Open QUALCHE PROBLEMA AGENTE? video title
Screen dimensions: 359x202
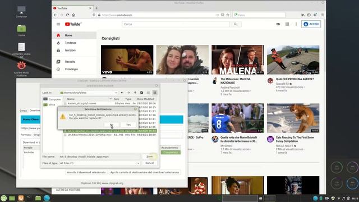294,79
